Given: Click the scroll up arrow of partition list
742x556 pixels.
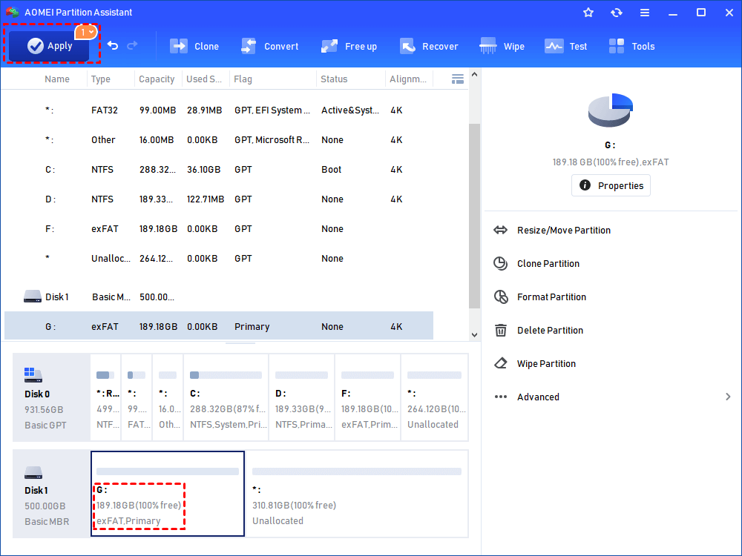Looking at the screenshot, I should coord(475,75).
